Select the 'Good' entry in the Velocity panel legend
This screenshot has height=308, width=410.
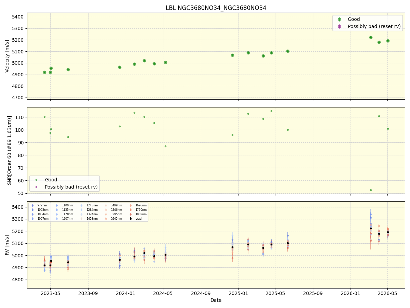(354, 19)
